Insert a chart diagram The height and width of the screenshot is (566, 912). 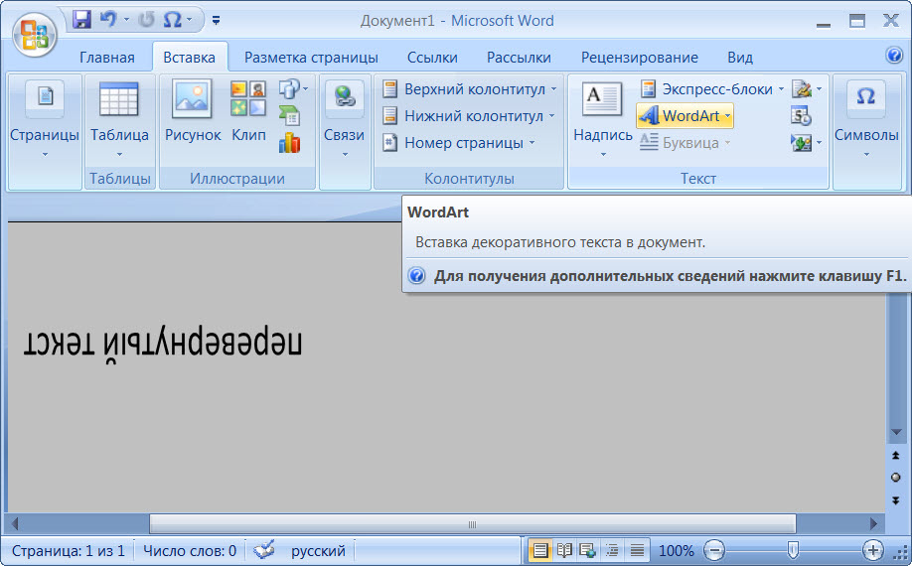click(x=289, y=142)
